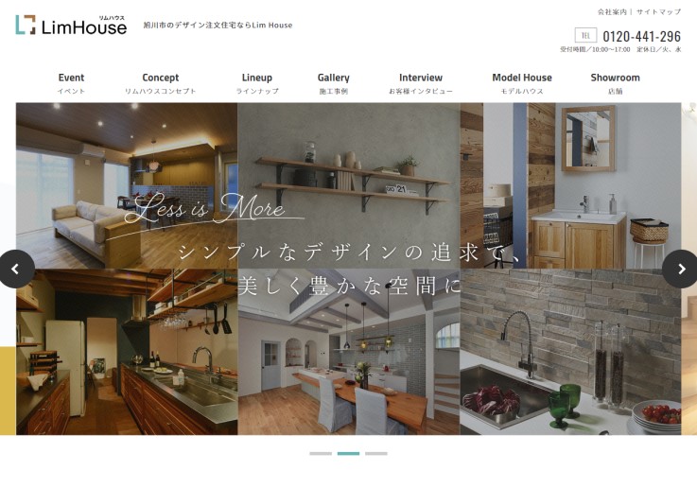Go to previous slide with left arrow
This screenshot has width=697, height=488.
16,269
